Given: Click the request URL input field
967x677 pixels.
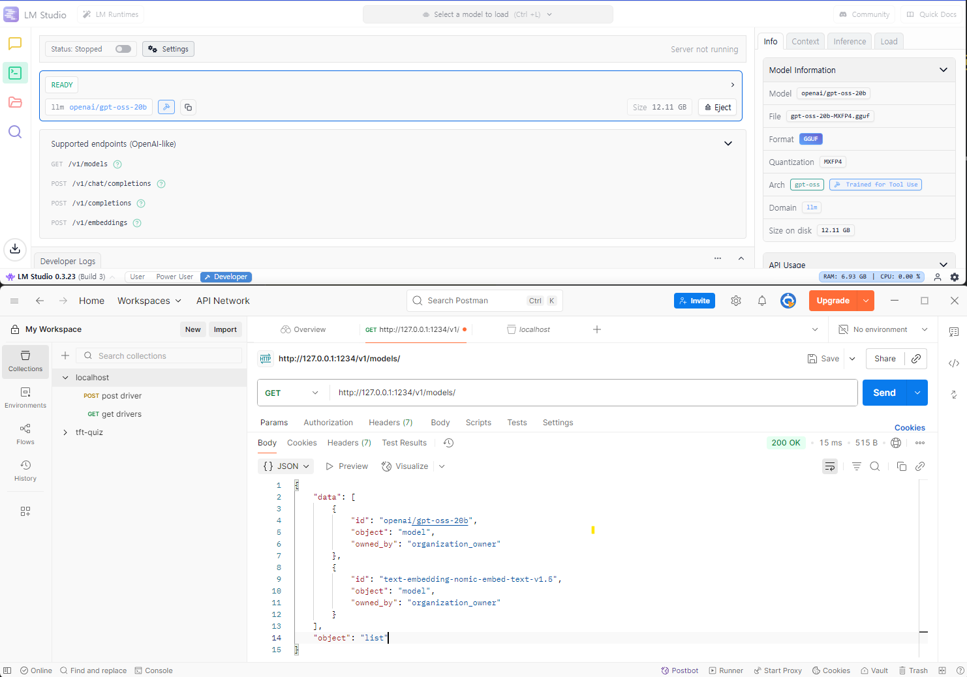Looking at the screenshot, I should [x=593, y=393].
